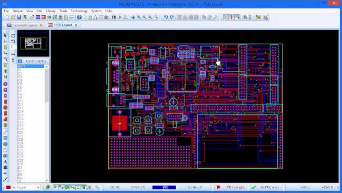Toggle the grid dots display icon
This screenshot has height=193, width=342.
[x=101, y=17]
